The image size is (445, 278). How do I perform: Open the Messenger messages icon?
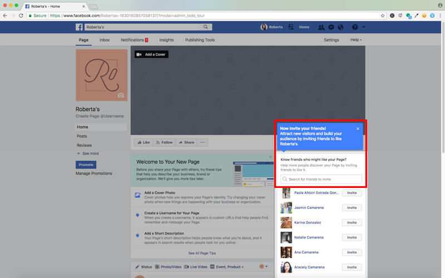(x=331, y=27)
